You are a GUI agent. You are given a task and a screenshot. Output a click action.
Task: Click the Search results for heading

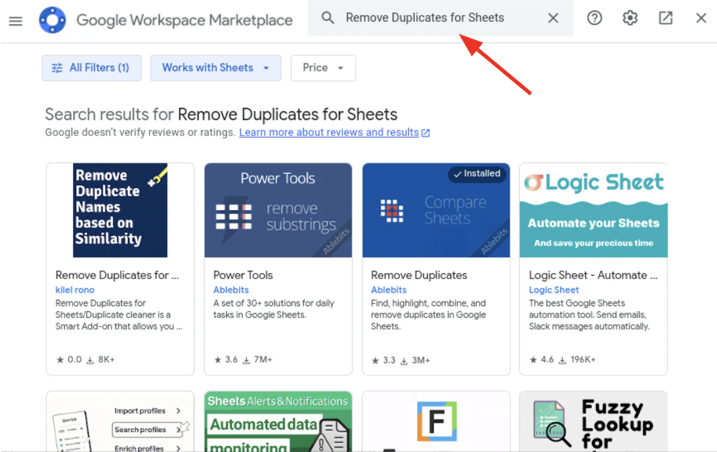pyautogui.click(x=221, y=114)
